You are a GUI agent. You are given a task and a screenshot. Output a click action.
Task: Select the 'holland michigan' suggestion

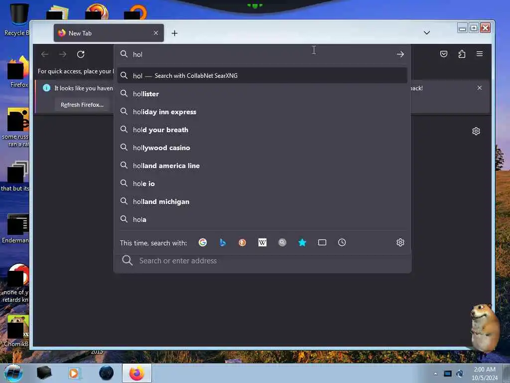coord(262,201)
